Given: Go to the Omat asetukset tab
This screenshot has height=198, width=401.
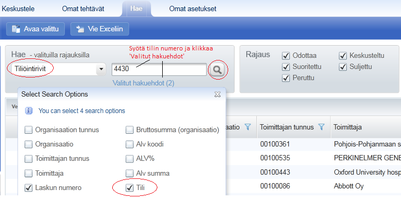Looking at the screenshot, I should (x=193, y=8).
